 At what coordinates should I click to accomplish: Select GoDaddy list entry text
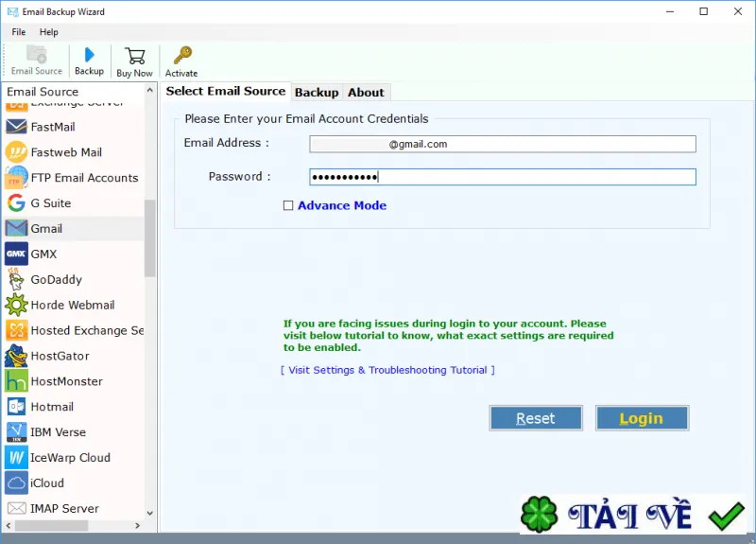click(57, 279)
